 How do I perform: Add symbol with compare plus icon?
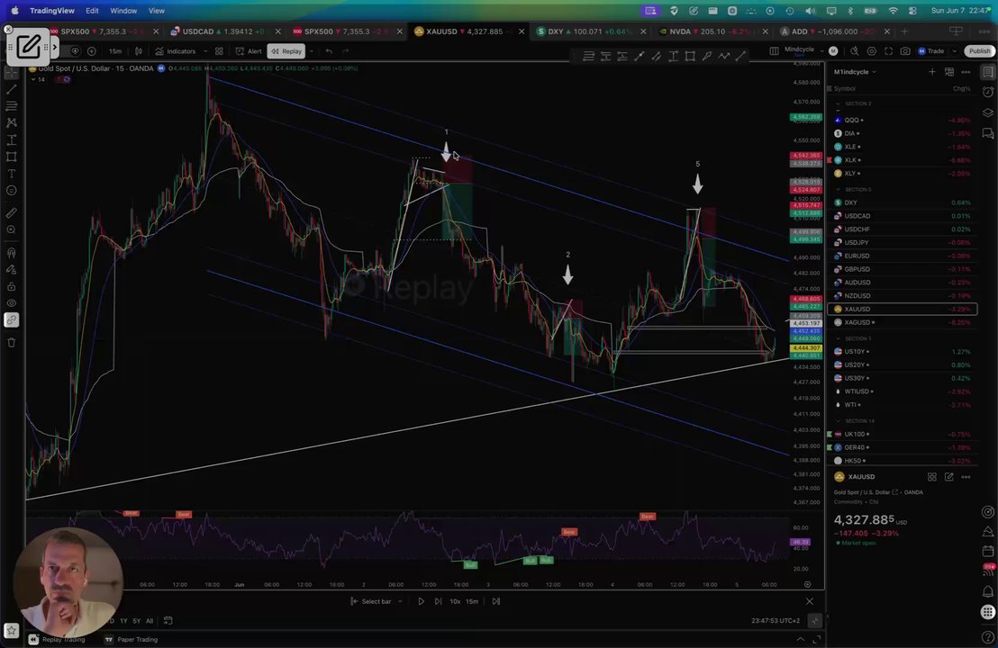point(92,51)
